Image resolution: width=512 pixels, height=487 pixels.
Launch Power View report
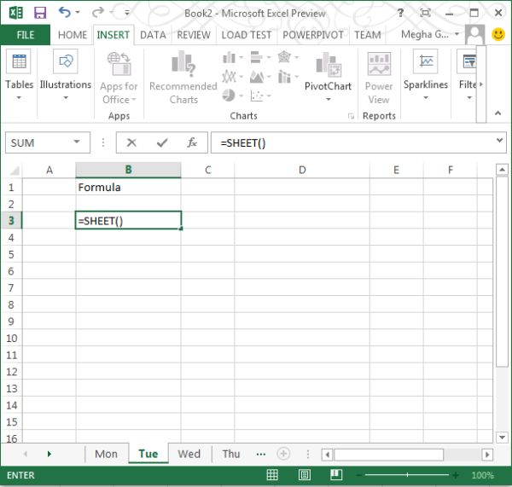click(379, 78)
